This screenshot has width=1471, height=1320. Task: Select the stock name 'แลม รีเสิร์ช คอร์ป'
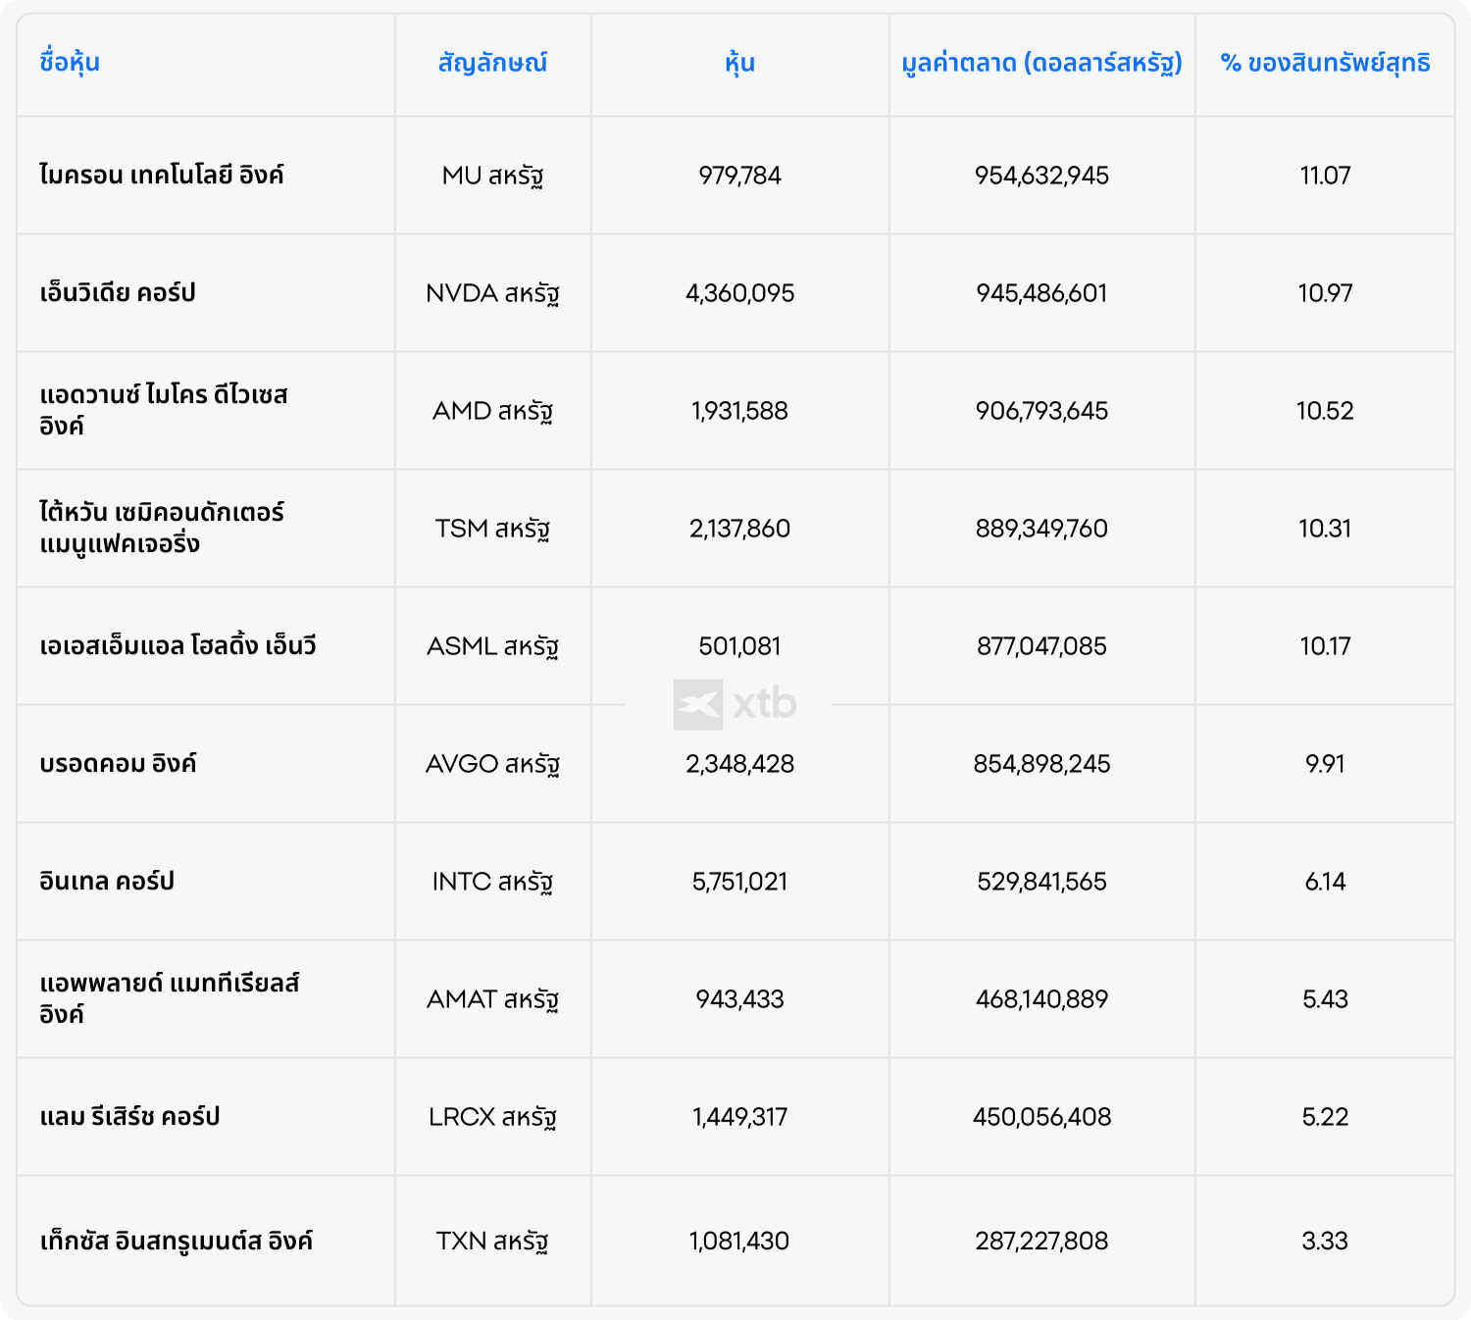click(129, 1116)
